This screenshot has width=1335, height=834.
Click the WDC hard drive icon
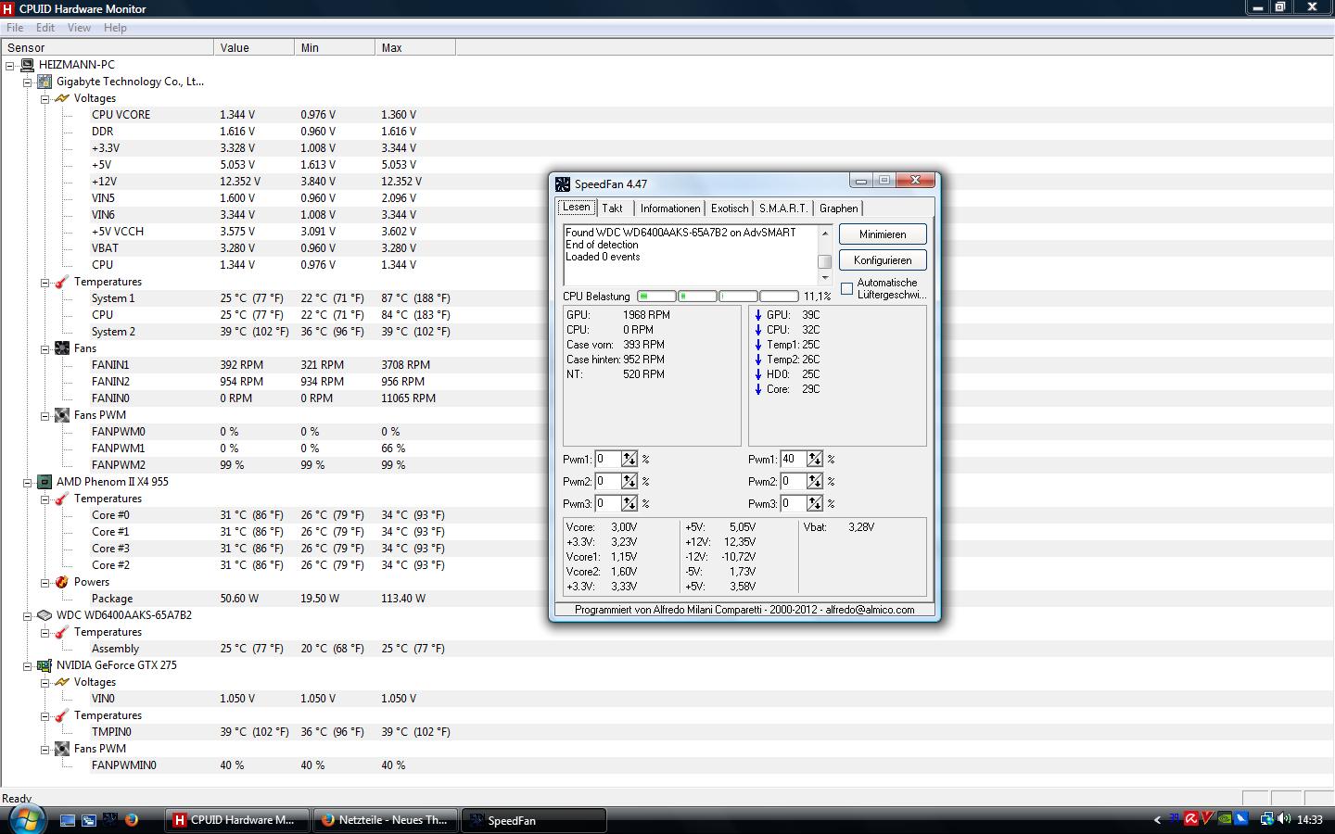click(x=44, y=615)
